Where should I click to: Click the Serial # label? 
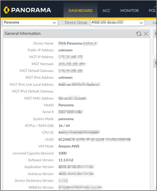pyautogui.click(x=48, y=112)
